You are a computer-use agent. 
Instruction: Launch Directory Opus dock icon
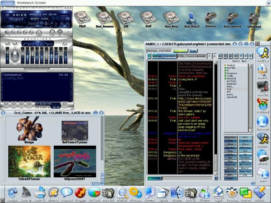[53, 194]
